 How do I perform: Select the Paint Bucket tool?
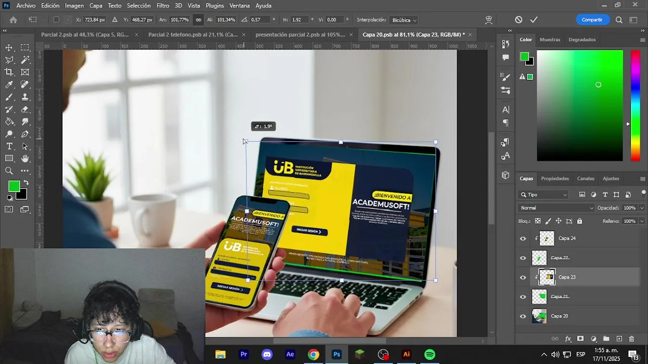9,122
